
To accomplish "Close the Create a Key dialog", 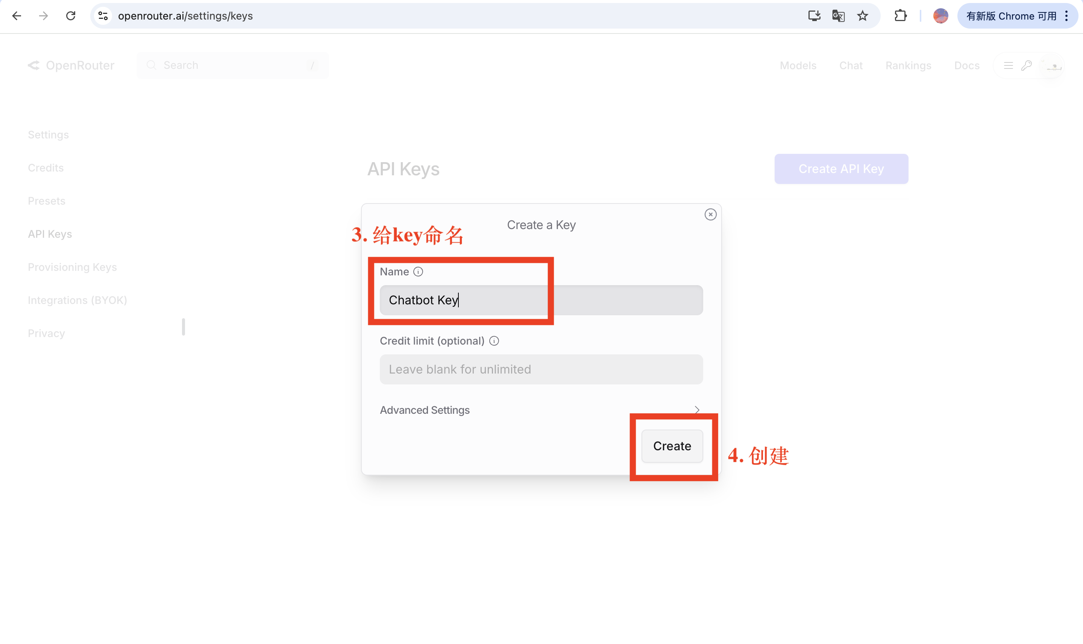I will [x=710, y=214].
